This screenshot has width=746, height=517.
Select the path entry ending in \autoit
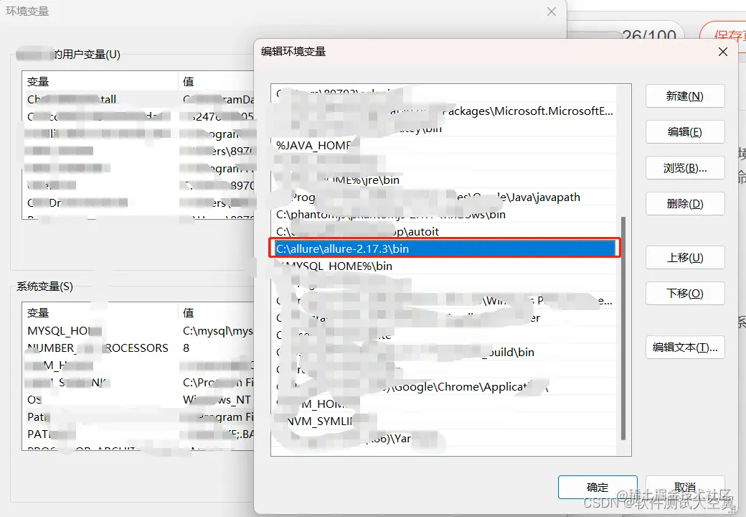pyautogui.click(x=444, y=231)
